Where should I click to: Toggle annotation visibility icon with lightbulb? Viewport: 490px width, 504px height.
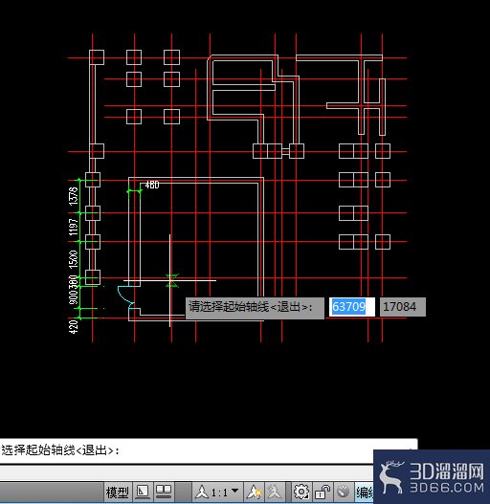[255, 492]
